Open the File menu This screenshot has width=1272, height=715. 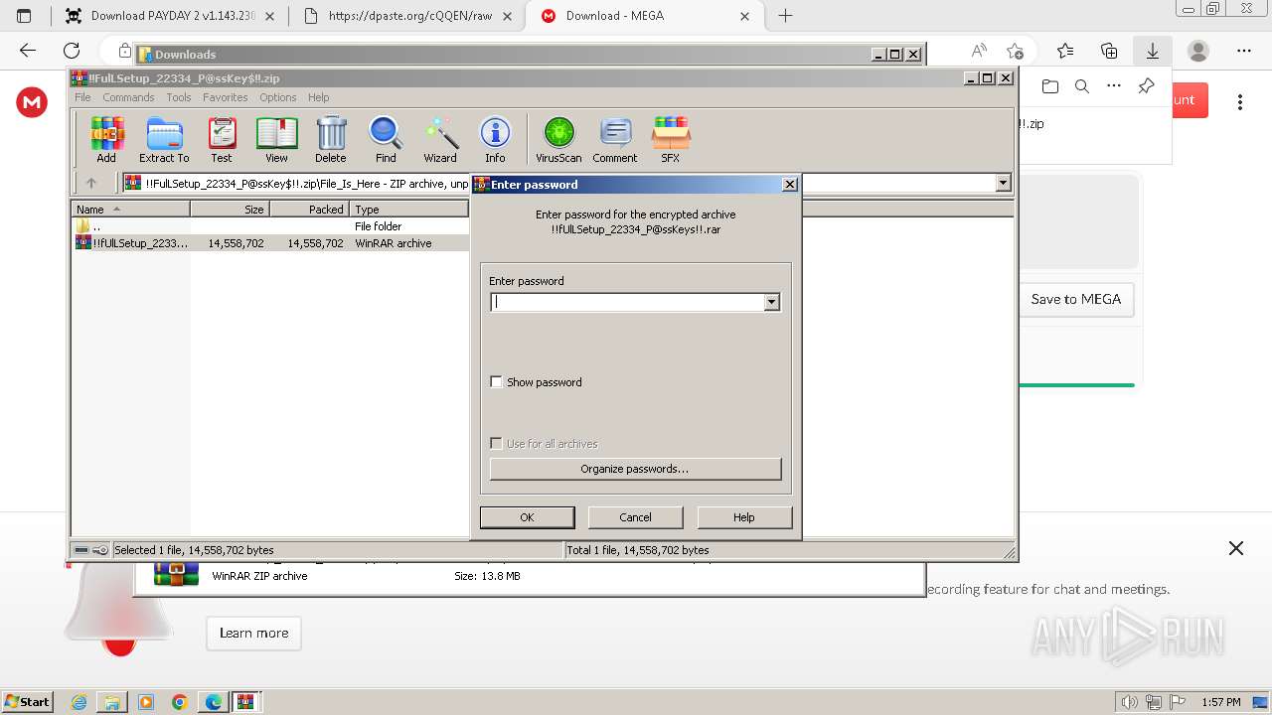pos(82,97)
